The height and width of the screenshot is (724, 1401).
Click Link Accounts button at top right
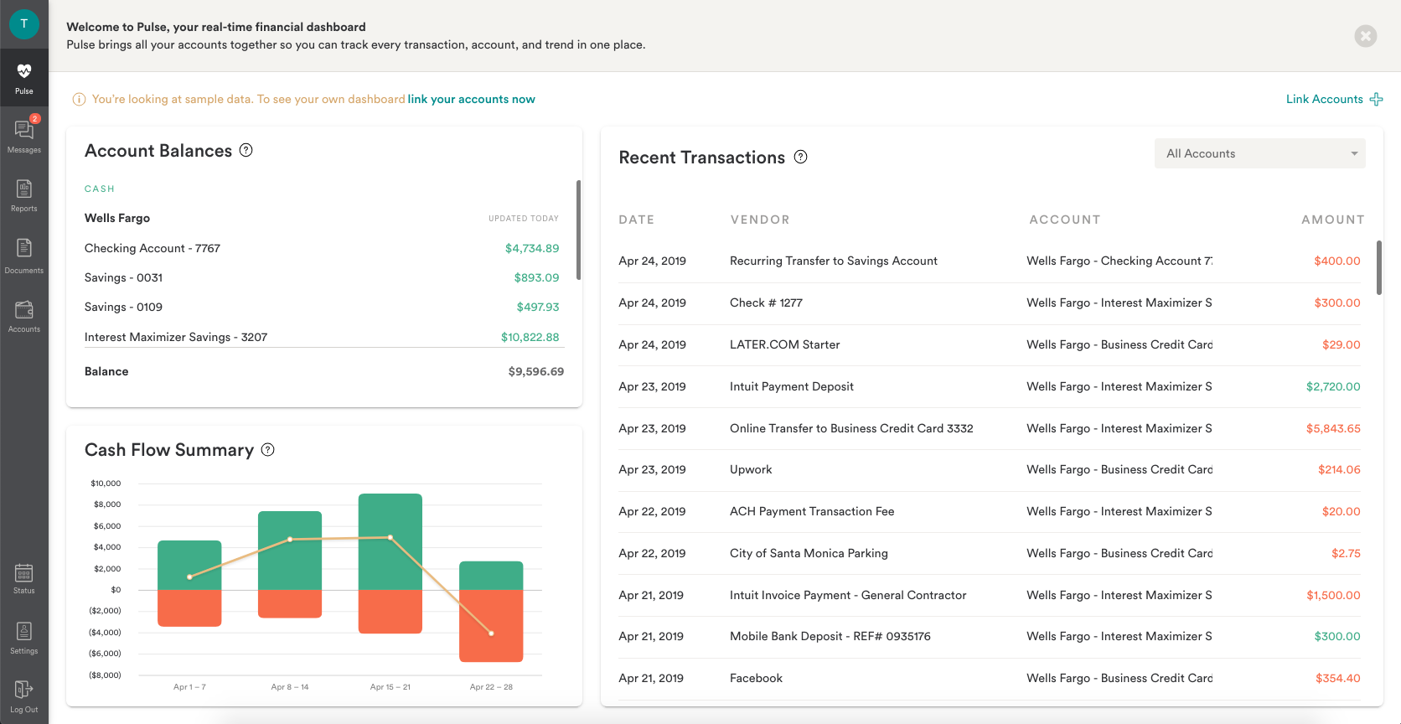[1334, 99]
